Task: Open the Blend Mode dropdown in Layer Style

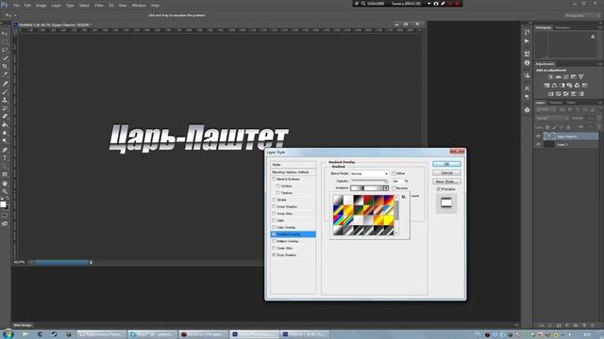Action: click(369, 173)
